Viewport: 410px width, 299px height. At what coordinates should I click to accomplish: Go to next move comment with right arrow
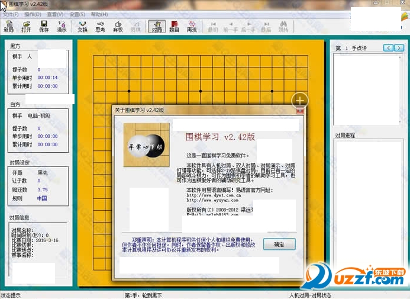click(x=398, y=47)
